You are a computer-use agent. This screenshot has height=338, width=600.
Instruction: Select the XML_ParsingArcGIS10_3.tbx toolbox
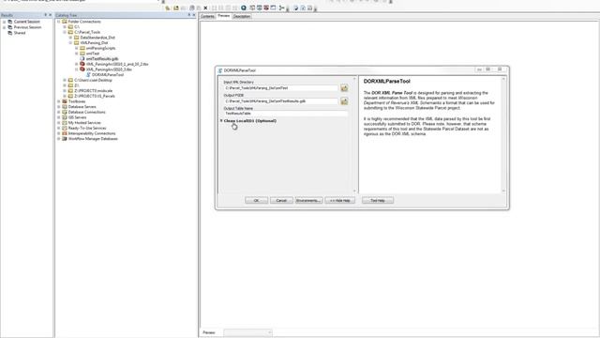[109, 69]
